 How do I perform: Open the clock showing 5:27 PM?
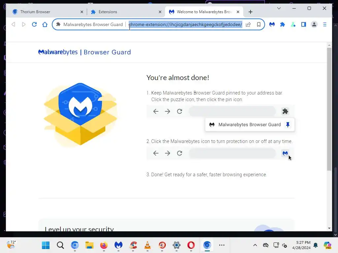[301, 245]
